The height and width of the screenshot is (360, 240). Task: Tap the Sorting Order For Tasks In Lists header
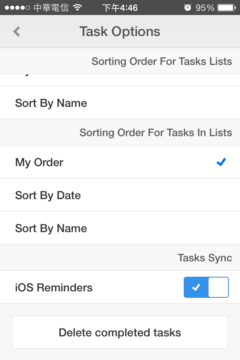[156, 132]
